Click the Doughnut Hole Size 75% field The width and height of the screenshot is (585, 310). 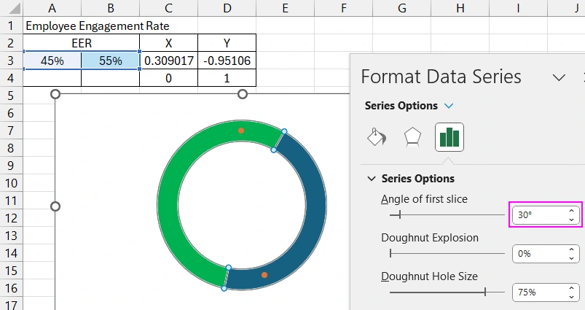[538, 292]
